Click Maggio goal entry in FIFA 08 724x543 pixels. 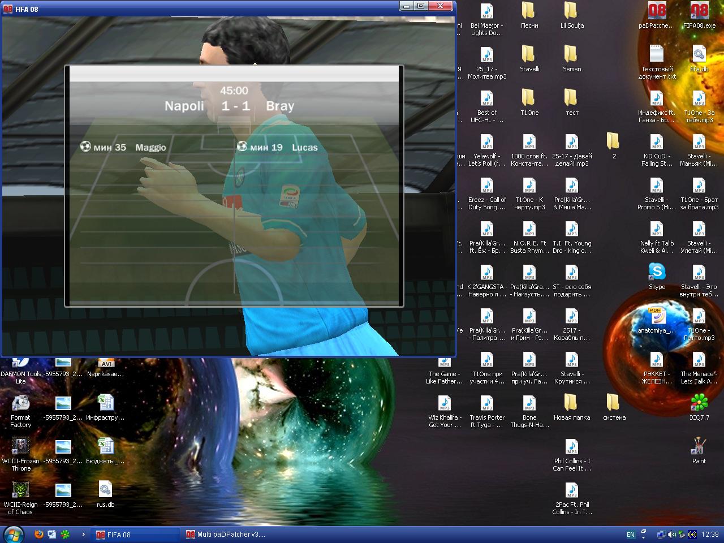123,147
